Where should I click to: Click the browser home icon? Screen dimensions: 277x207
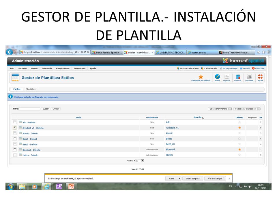259,52
